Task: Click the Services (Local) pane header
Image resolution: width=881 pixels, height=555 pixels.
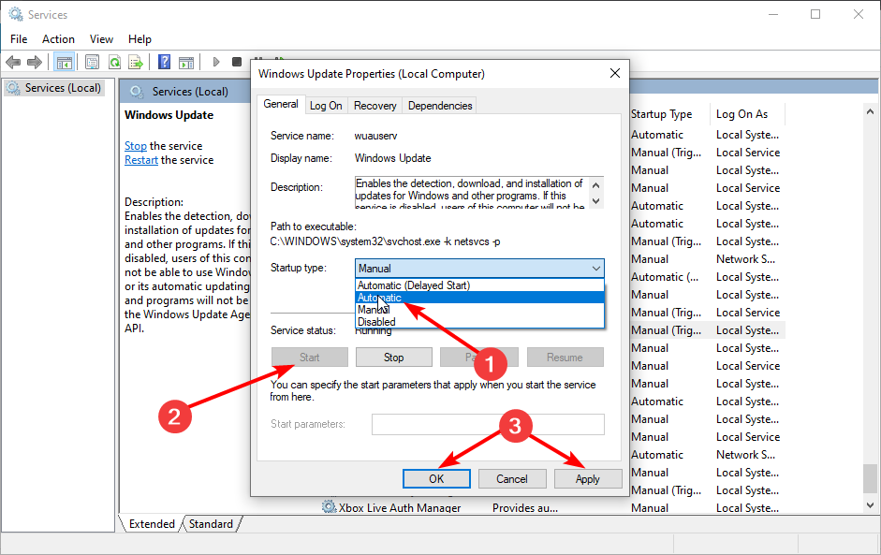Action: click(190, 92)
